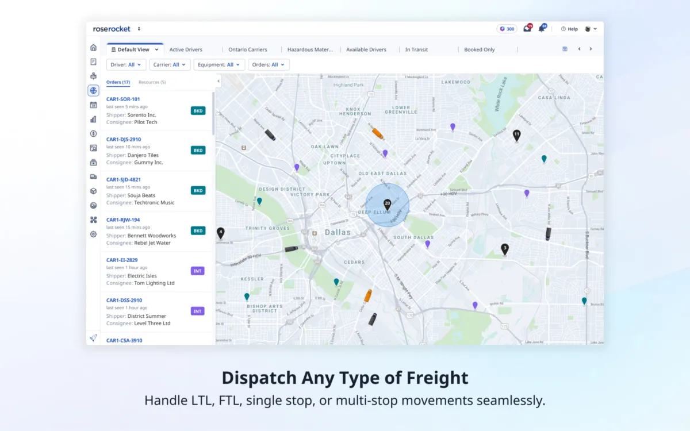Screen dimensions: 690x431
Task: Open the Driver: All filter dropdown
Action: pyautogui.click(x=126, y=65)
